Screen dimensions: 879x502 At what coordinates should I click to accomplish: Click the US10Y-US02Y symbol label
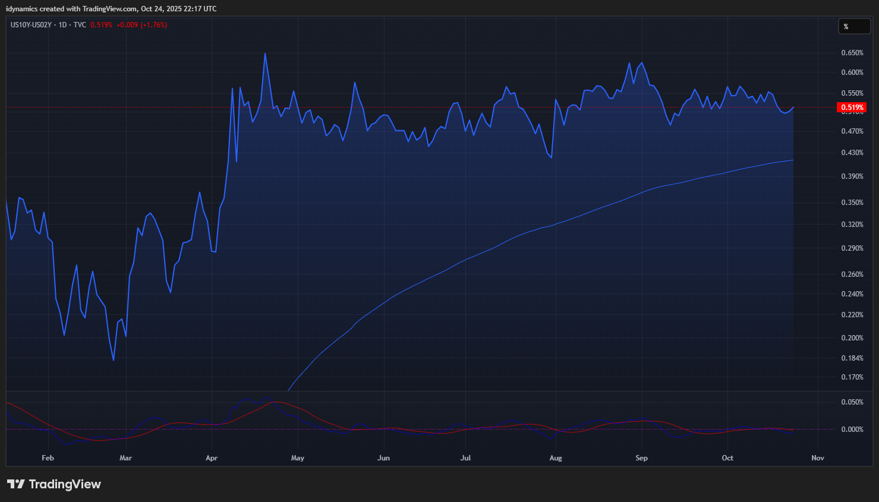[31, 25]
